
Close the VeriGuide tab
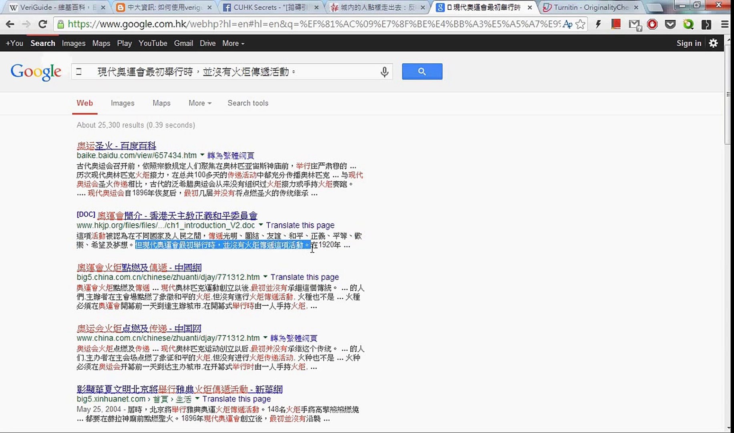click(x=103, y=7)
